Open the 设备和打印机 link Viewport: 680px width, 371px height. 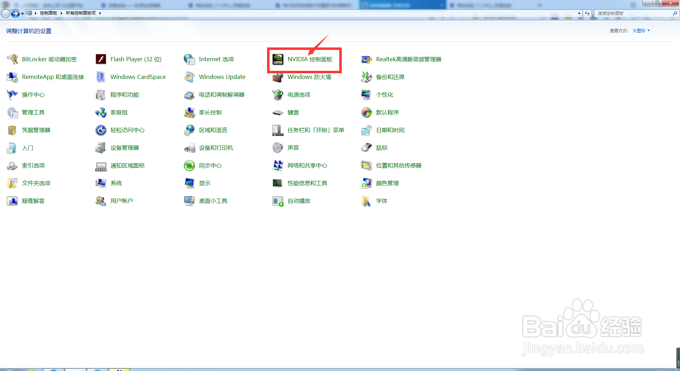pyautogui.click(x=216, y=148)
